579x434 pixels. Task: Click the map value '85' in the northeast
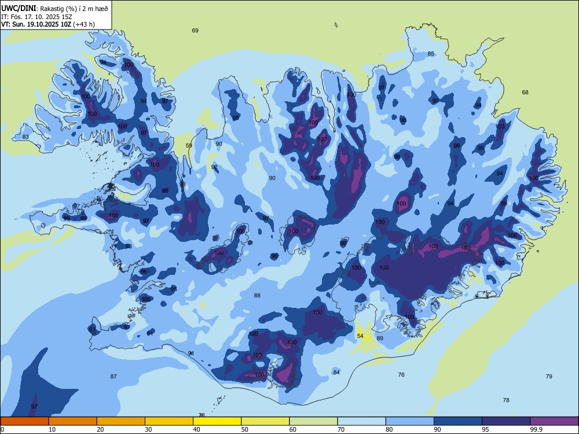tap(431, 53)
